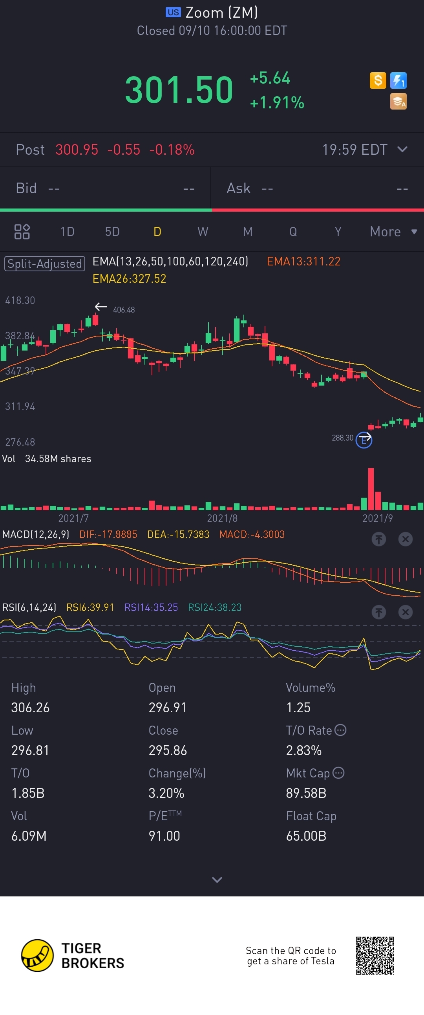The width and height of the screenshot is (424, 1015).
Task: Tap the Vol 34.58M shares label
Action: tap(46, 459)
